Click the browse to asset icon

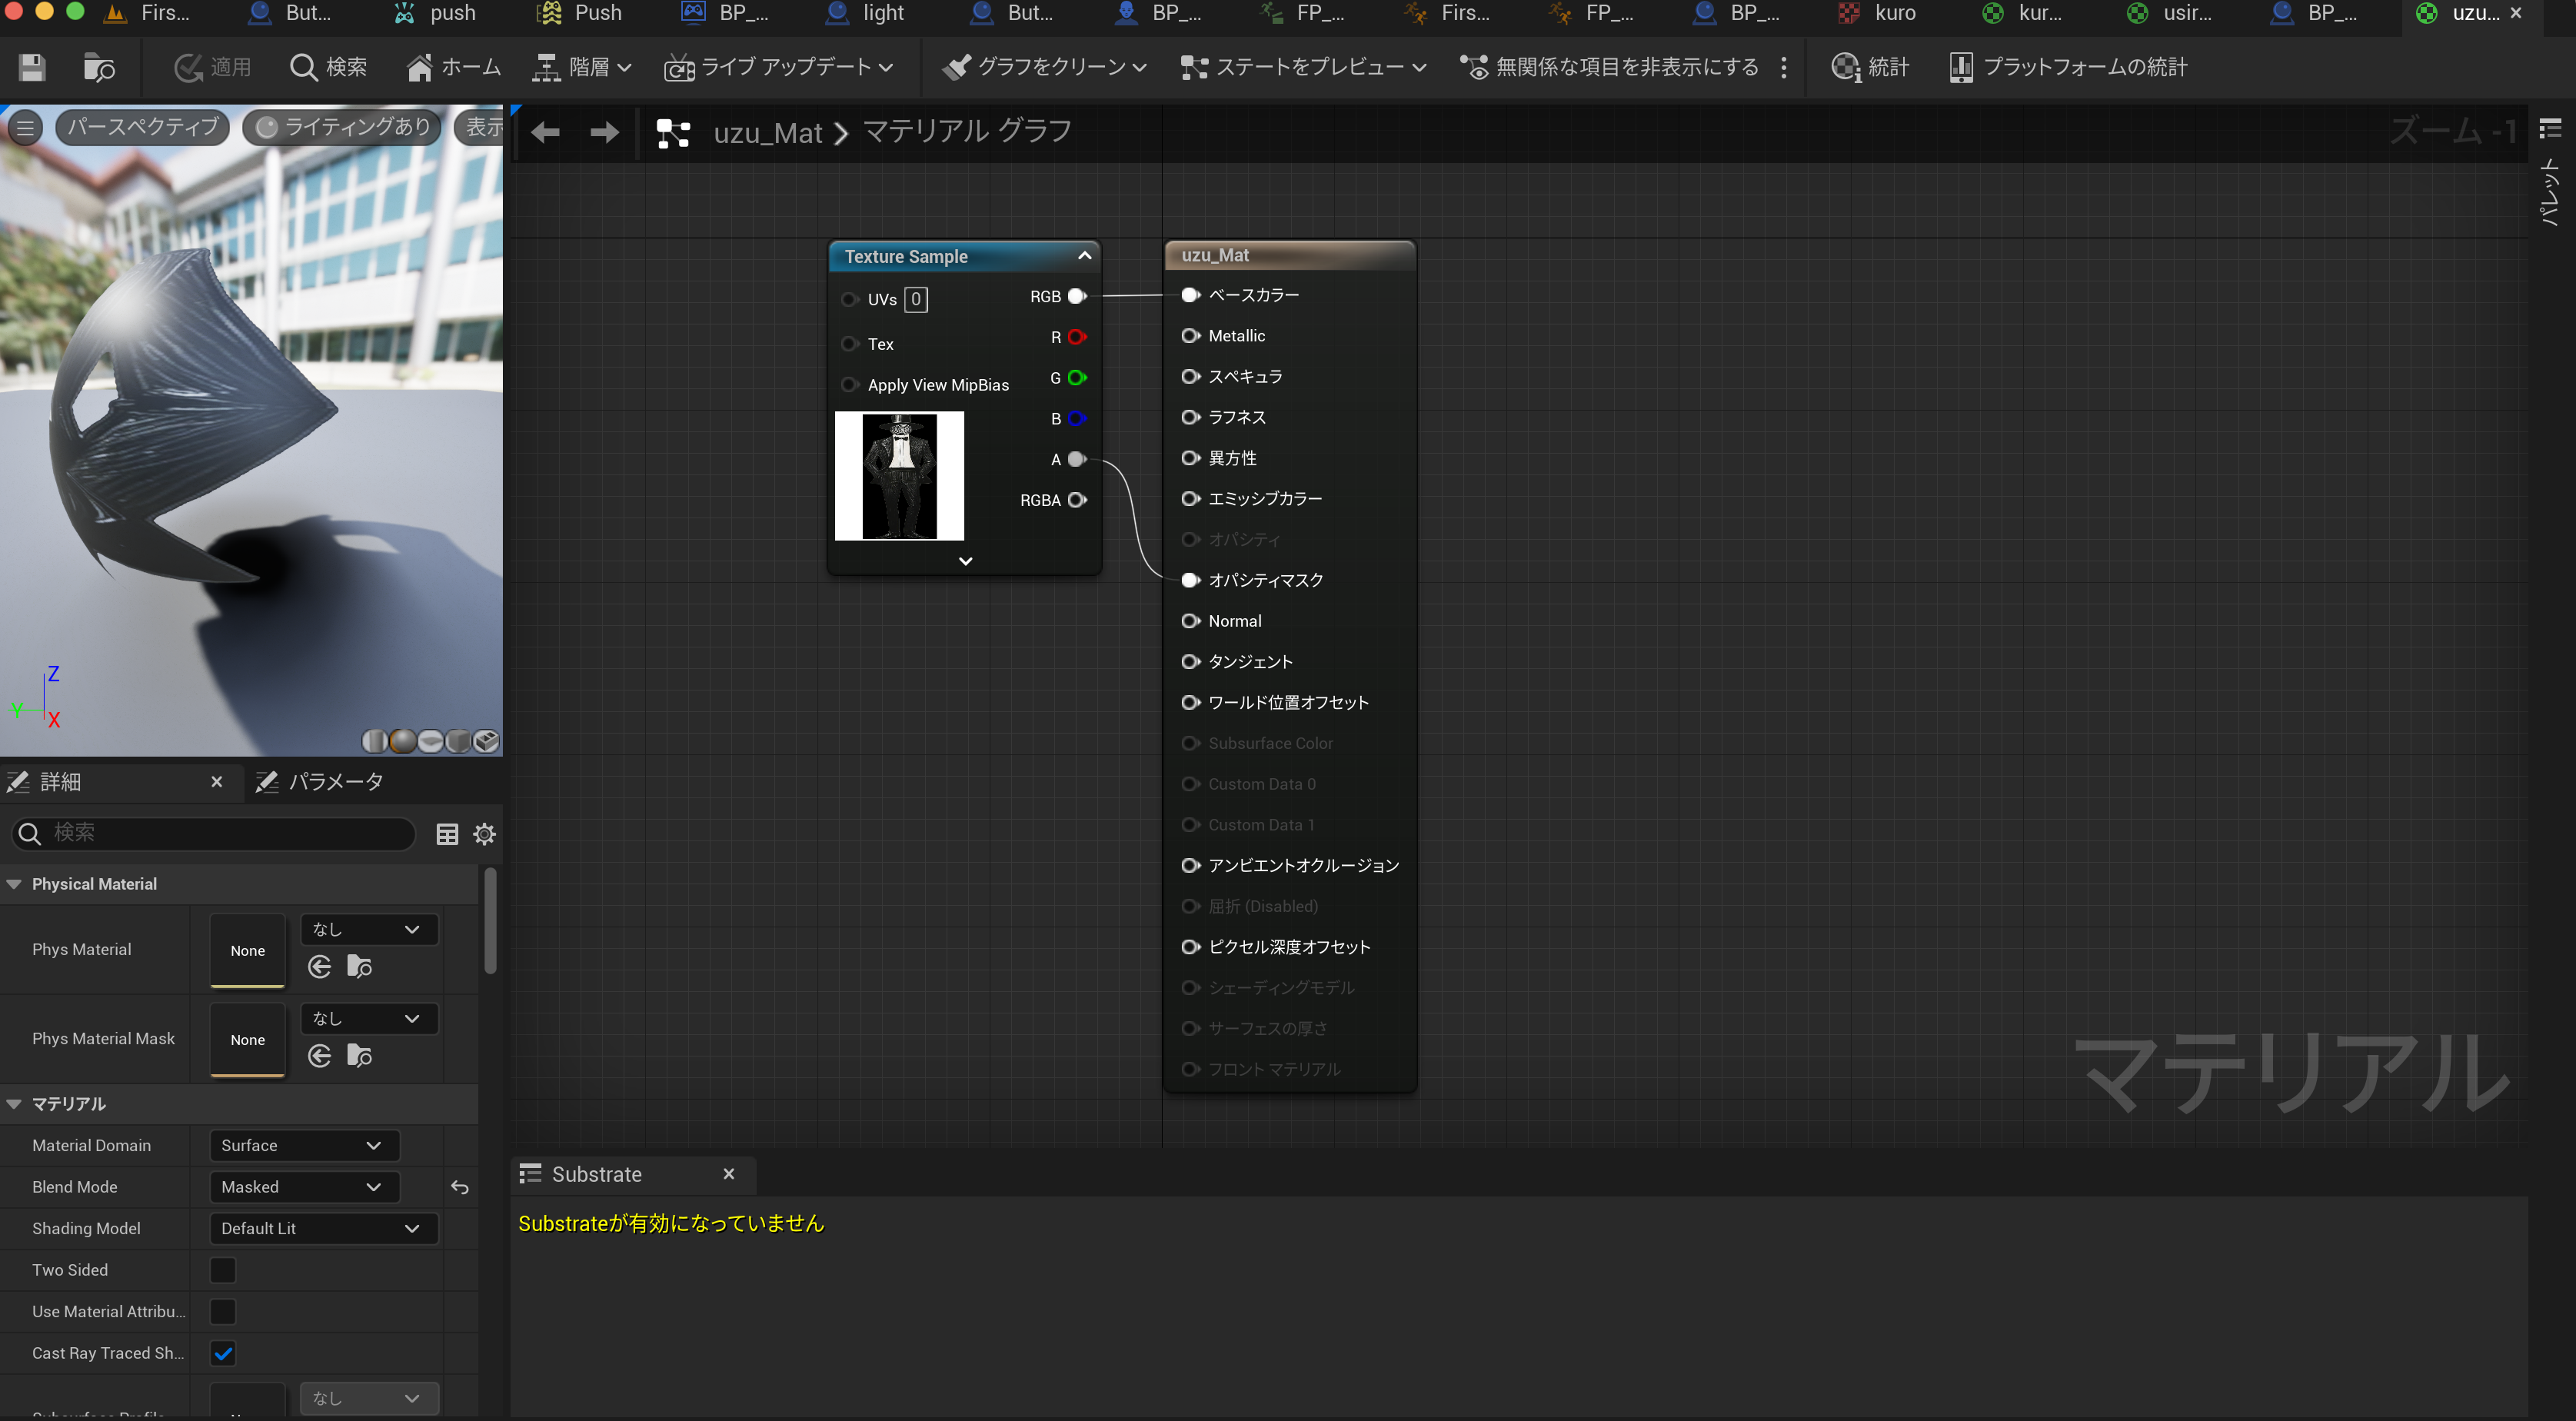[98, 67]
